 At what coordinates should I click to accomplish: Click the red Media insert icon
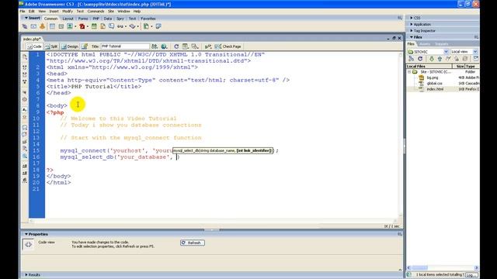coord(82,26)
